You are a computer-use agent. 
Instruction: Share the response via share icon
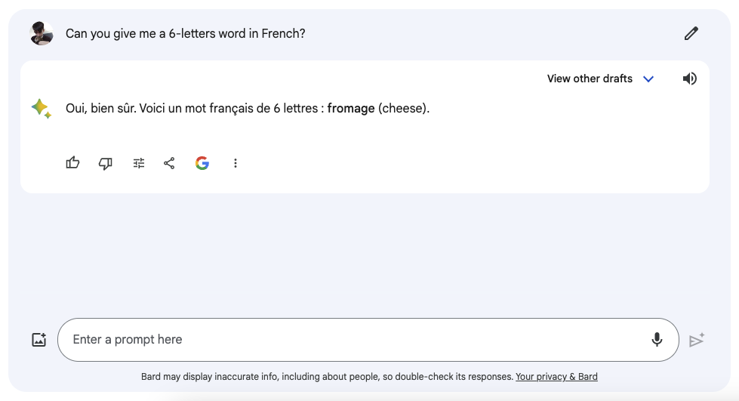[x=169, y=163]
